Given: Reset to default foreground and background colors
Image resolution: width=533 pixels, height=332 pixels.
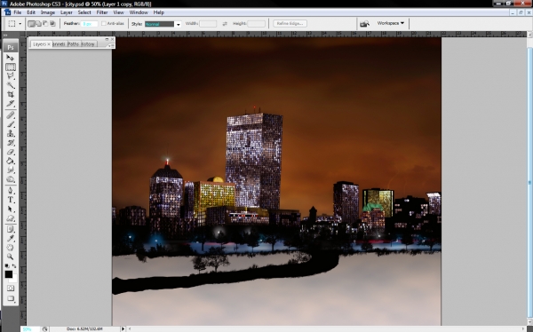Looking at the screenshot, I should [x=7, y=265].
